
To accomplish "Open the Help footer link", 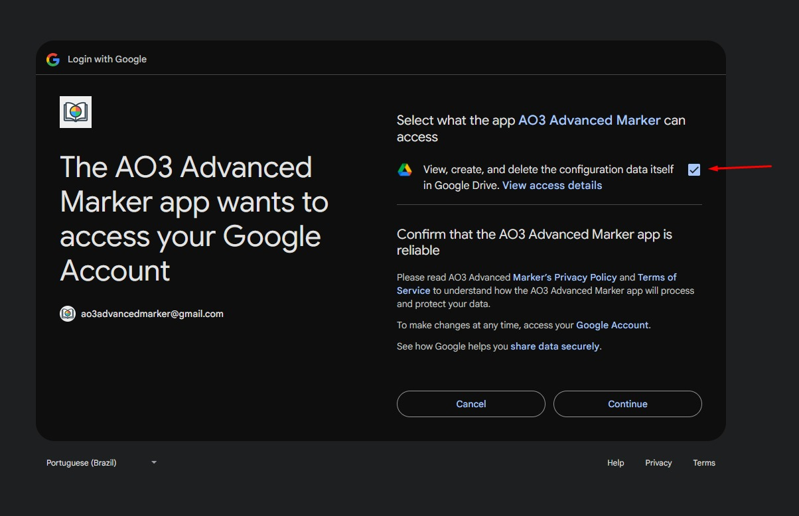I will coord(616,463).
